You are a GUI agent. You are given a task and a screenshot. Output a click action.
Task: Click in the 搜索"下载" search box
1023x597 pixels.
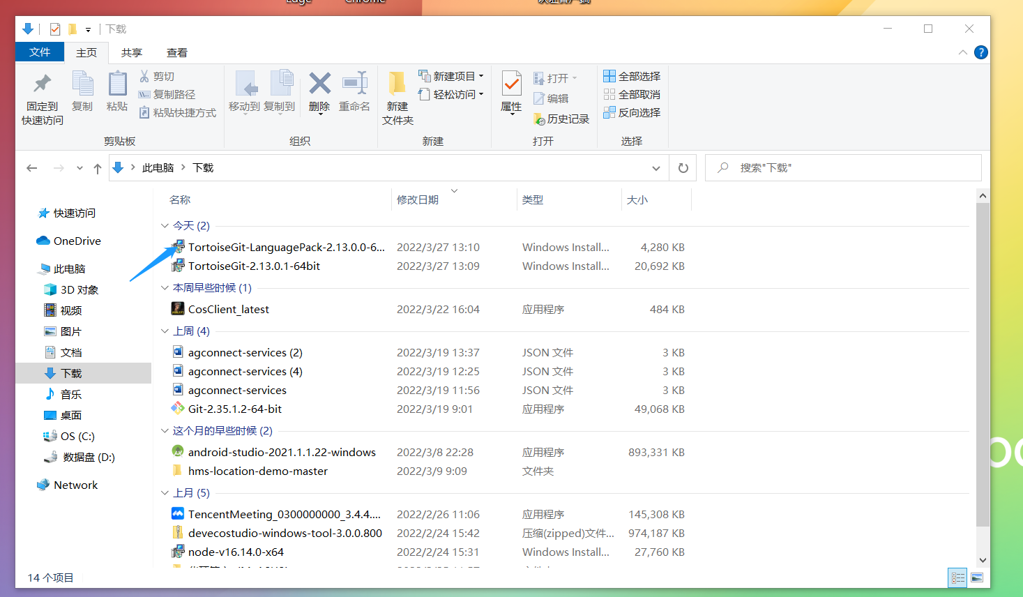pos(843,168)
